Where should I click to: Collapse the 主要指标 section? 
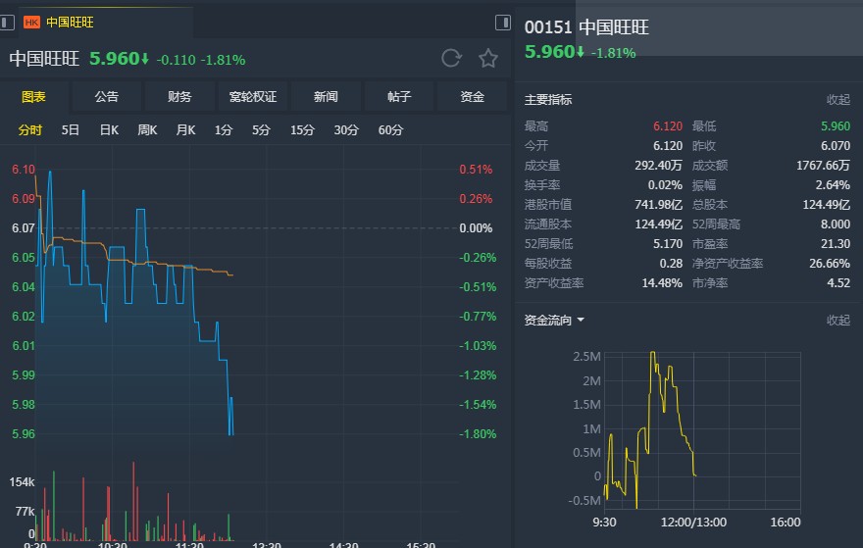point(838,100)
